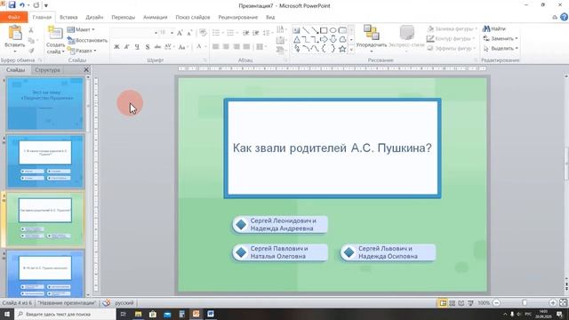The width and height of the screenshot is (569, 320).
Task: Switch to the Animation (Анимация) tab
Action: 156,17
